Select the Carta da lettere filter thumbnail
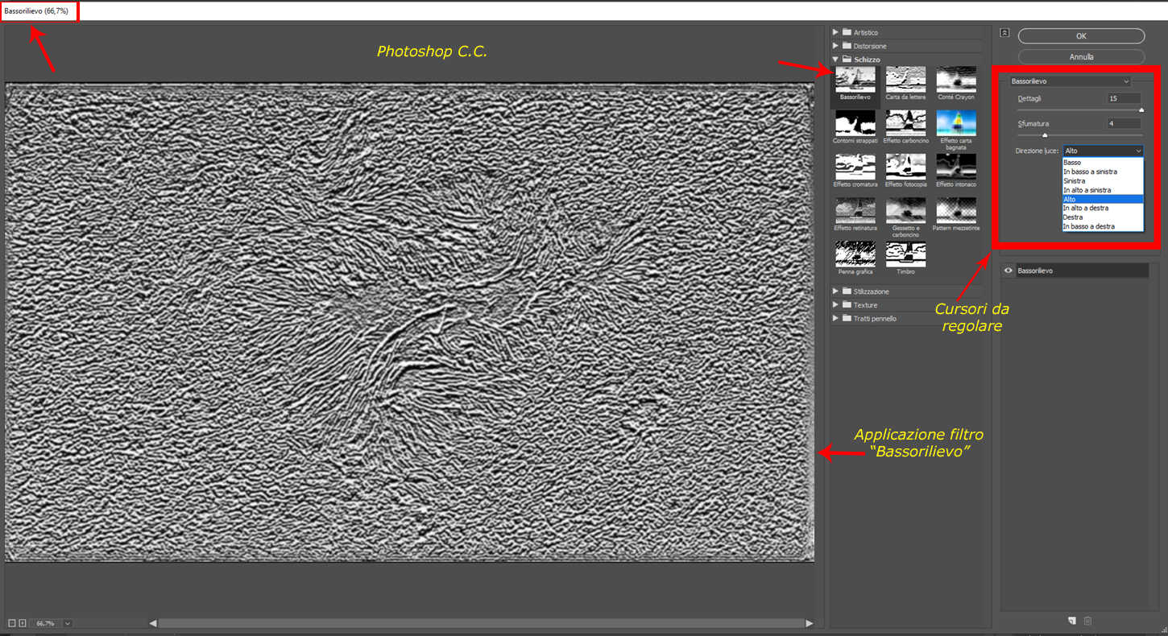The image size is (1168, 636). point(905,80)
